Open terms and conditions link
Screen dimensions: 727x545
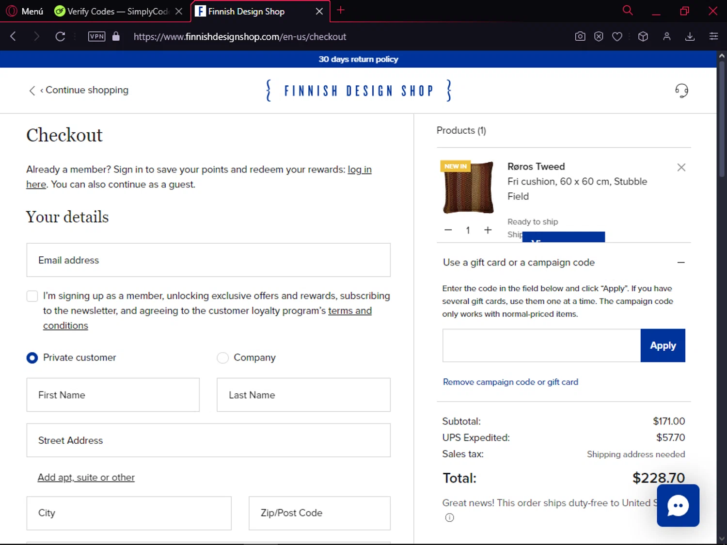tap(349, 311)
